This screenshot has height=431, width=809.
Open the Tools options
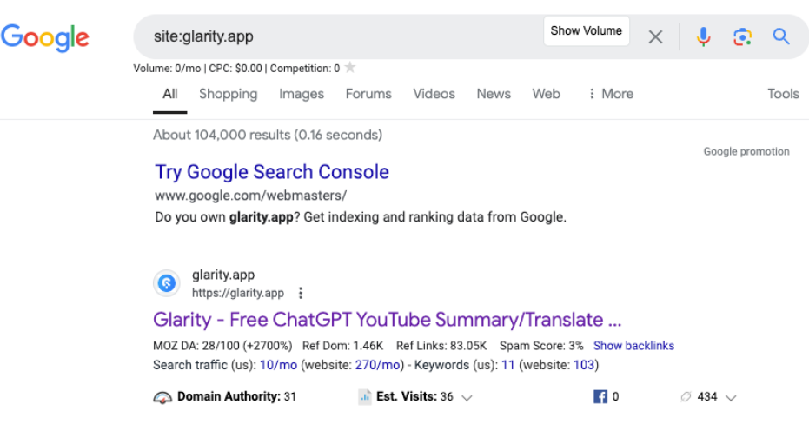782,94
